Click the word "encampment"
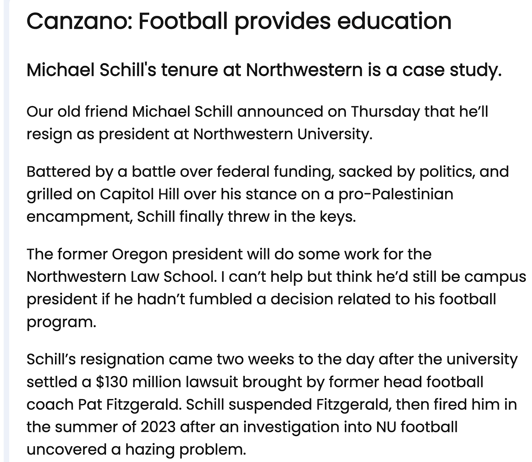The image size is (532, 462). pyautogui.click(x=79, y=217)
